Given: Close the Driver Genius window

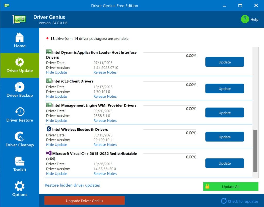Looking at the screenshot, I should point(256,6).
